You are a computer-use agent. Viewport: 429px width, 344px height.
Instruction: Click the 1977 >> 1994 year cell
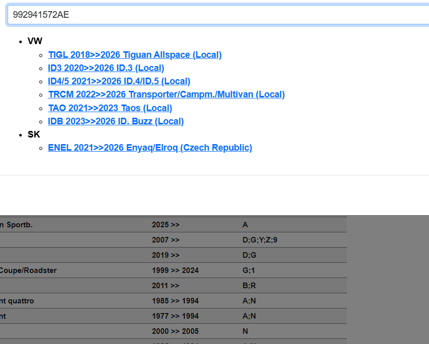click(x=175, y=316)
